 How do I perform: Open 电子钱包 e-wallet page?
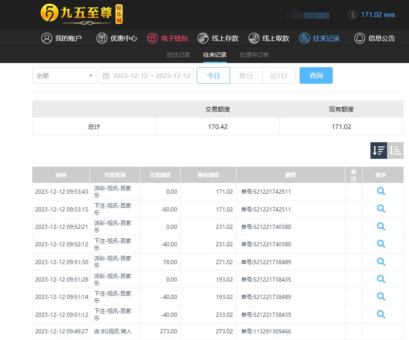pyautogui.click(x=167, y=38)
